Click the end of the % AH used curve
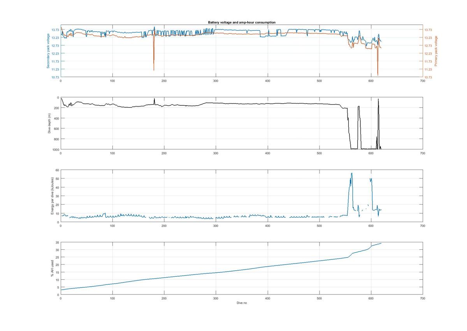 pos(381,243)
